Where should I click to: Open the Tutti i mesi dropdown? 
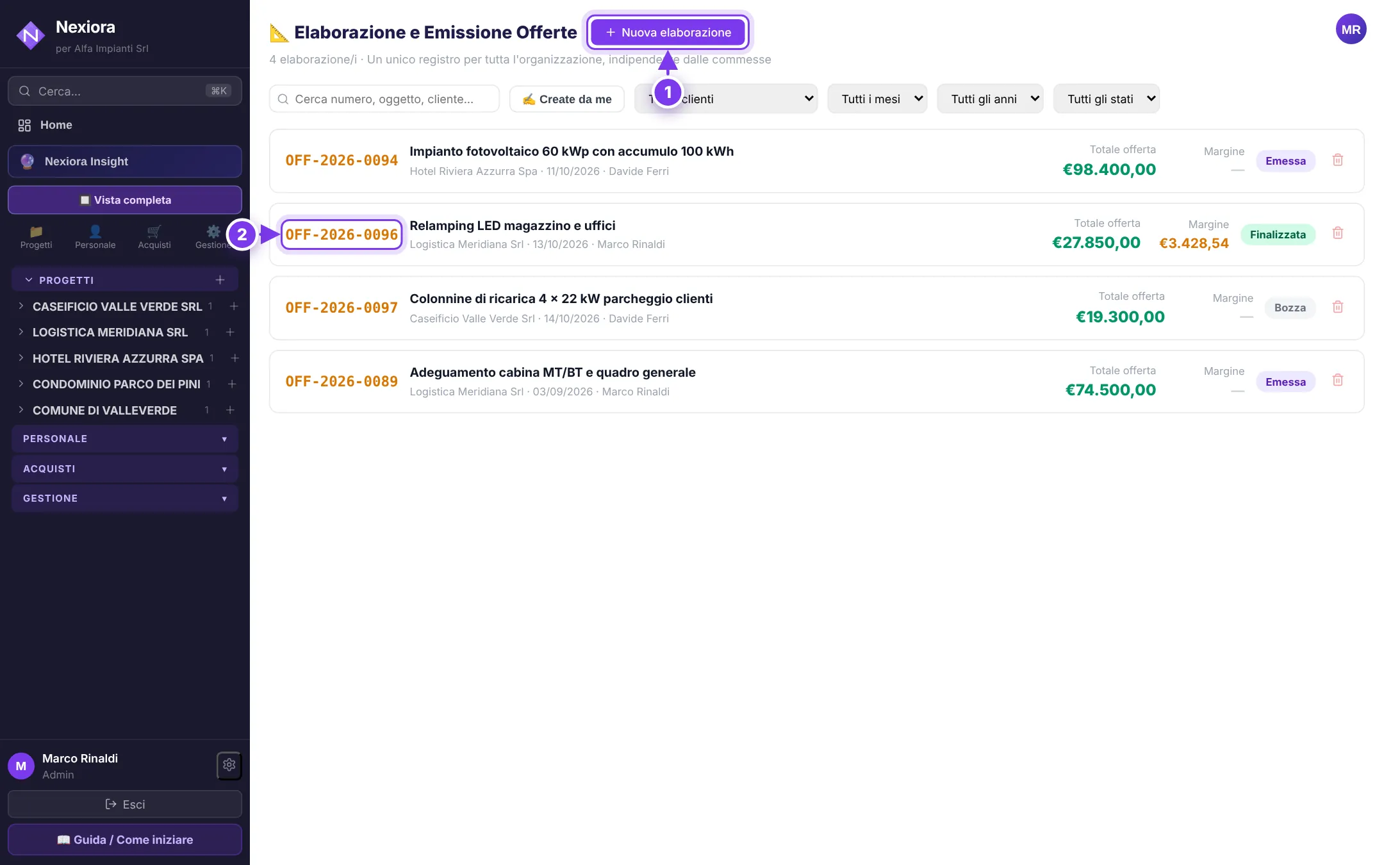click(877, 99)
